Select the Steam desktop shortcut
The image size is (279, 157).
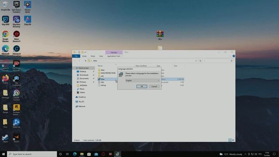tap(5, 138)
